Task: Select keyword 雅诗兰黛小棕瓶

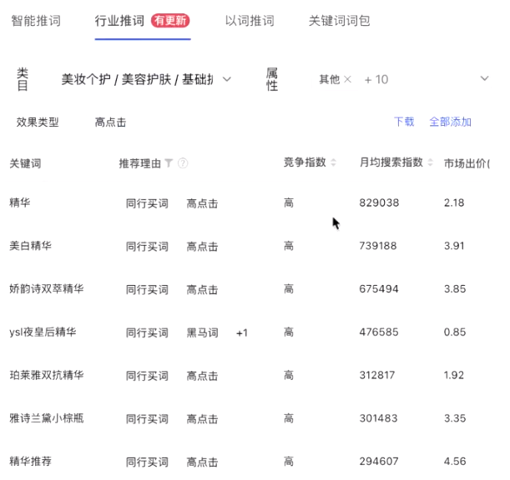Action: (x=47, y=418)
